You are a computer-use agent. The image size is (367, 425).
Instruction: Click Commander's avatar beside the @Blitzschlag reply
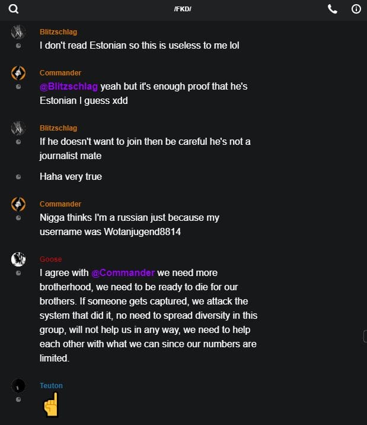click(18, 73)
